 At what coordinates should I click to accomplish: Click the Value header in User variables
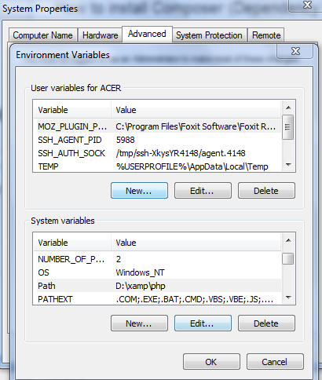pyautogui.click(x=196, y=110)
